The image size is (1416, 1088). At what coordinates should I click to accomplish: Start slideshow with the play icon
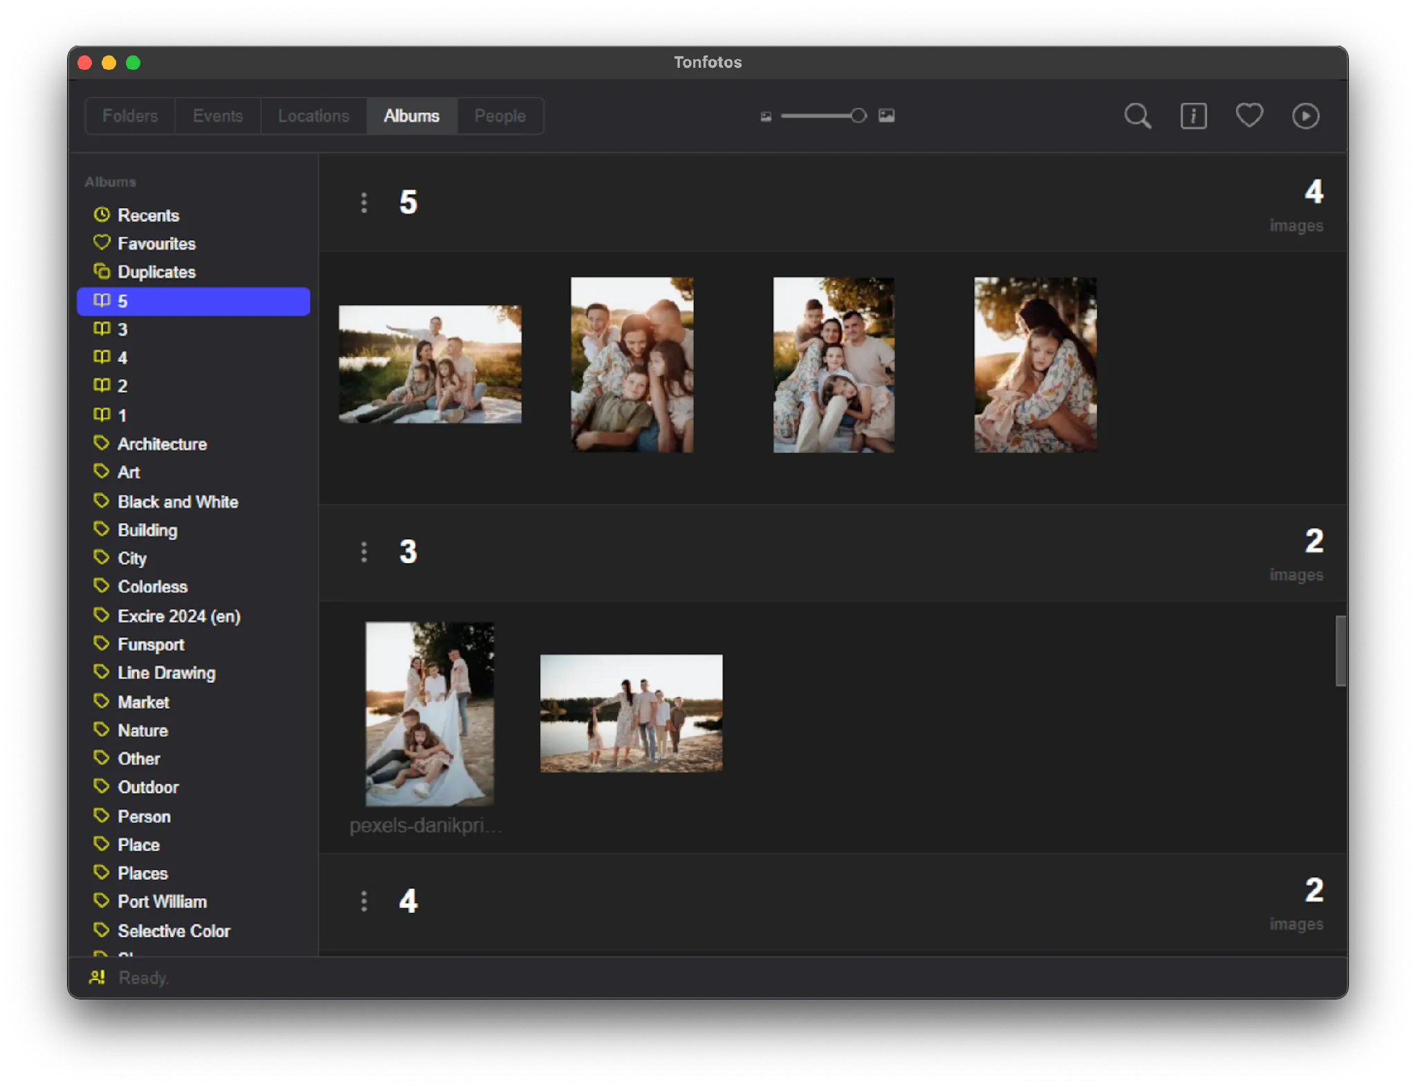coord(1305,116)
